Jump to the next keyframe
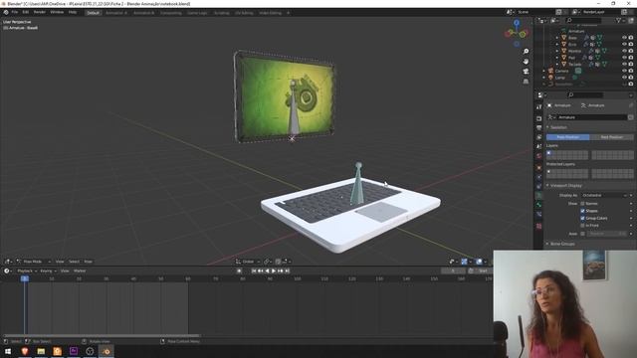 pos(281,270)
